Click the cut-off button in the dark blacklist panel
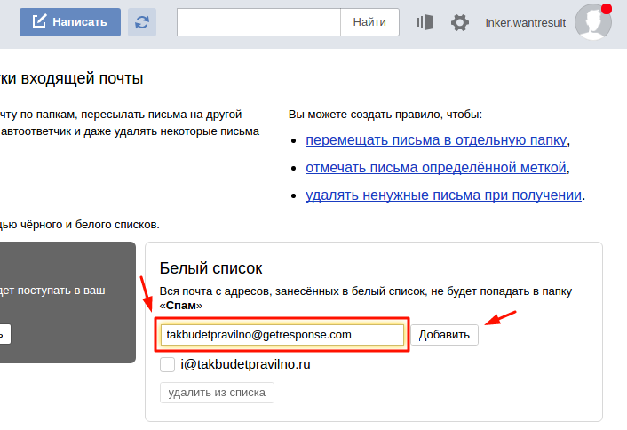The height and width of the screenshot is (430, 627). pyautogui.click(x=4, y=334)
